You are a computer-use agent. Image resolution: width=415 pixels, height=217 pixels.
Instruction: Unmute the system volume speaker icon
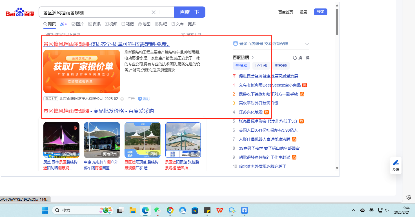pyautogui.click(x=387, y=210)
